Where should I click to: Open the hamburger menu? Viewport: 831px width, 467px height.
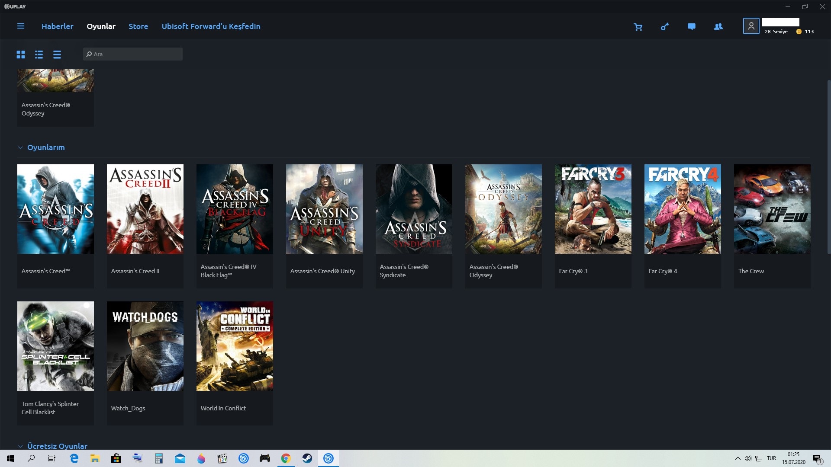(20, 26)
